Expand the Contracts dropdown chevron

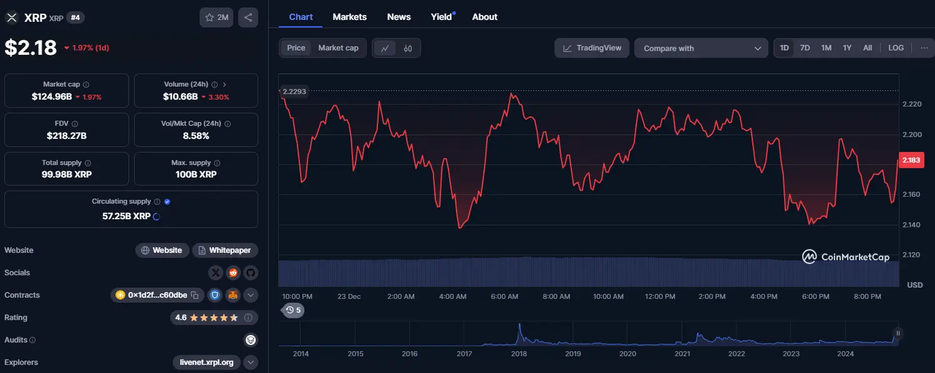(251, 295)
